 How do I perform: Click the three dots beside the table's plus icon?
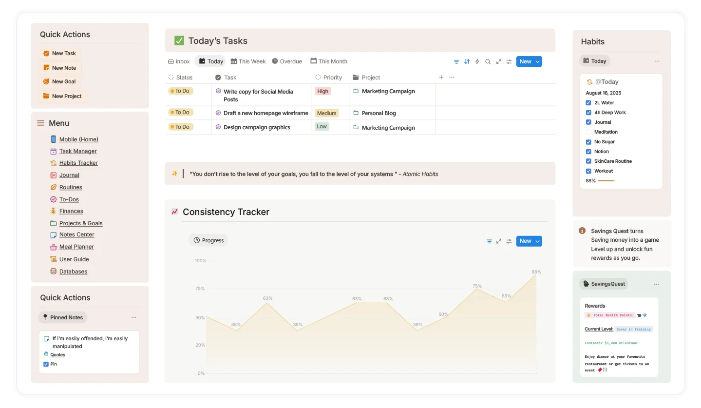[452, 77]
